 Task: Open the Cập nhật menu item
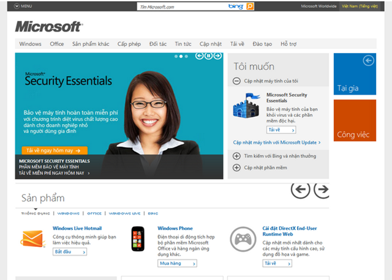coord(211,44)
